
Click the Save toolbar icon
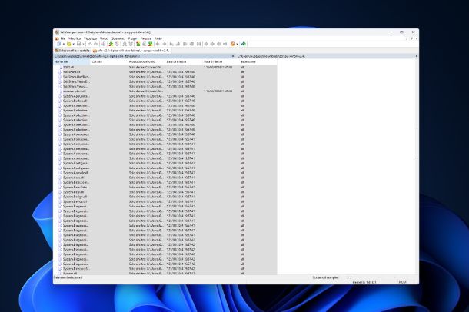pos(78,44)
